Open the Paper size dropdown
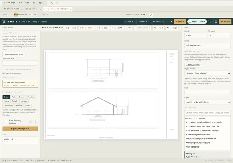 point(208,102)
